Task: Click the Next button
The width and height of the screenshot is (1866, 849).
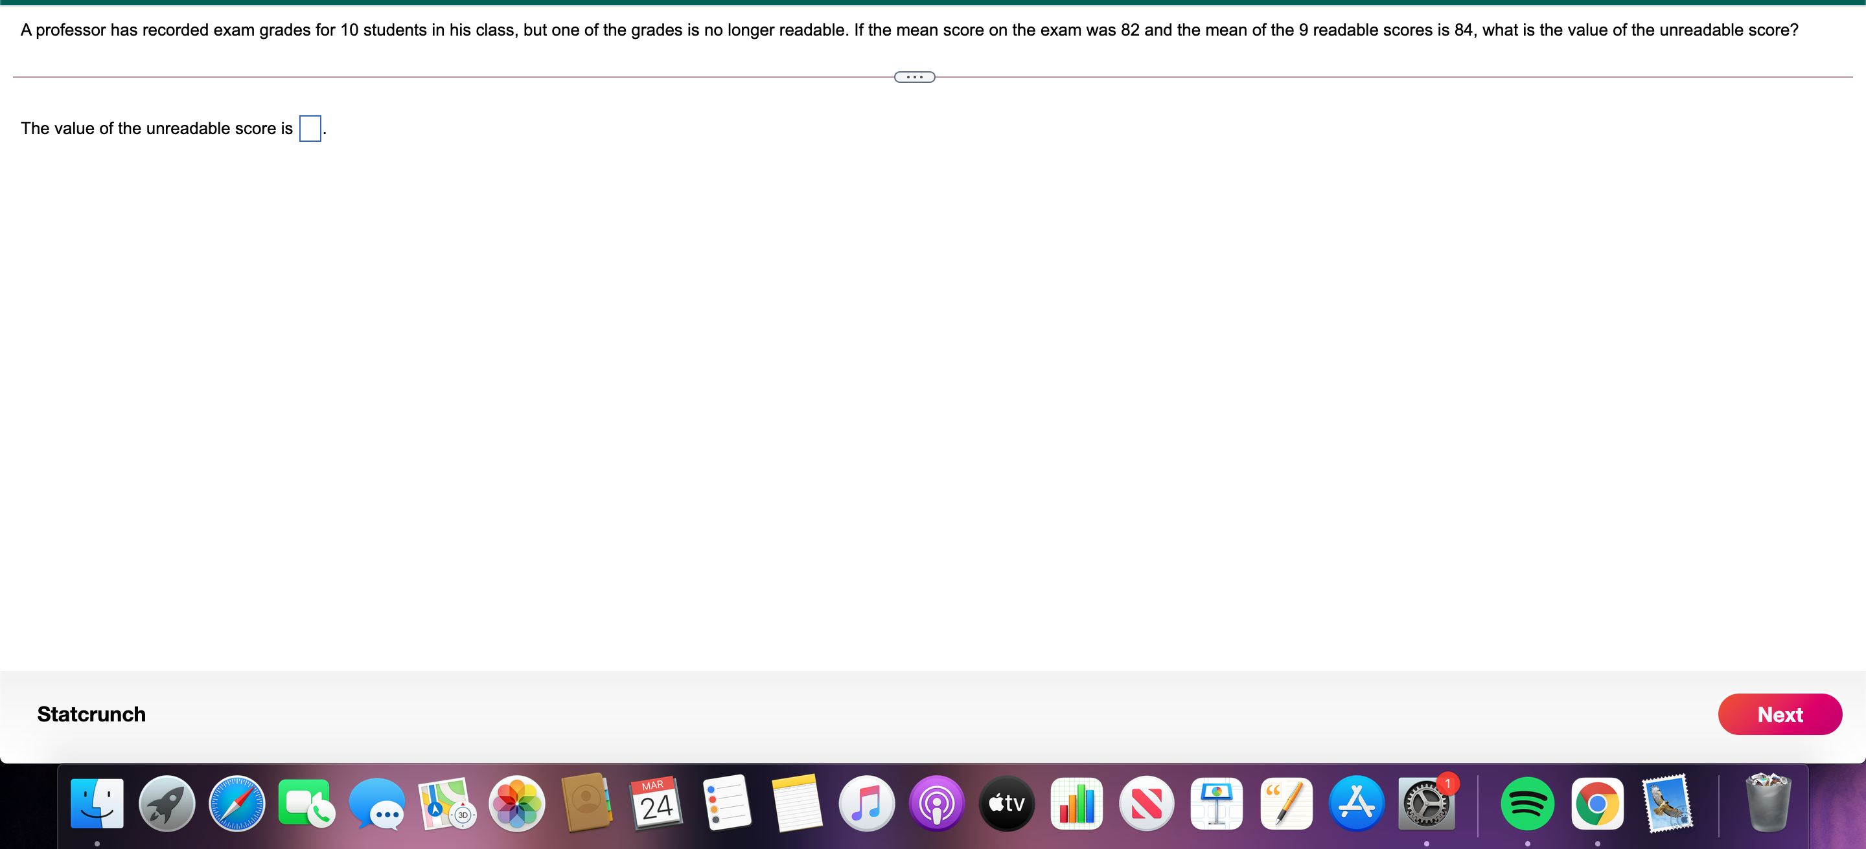Action: (1780, 714)
